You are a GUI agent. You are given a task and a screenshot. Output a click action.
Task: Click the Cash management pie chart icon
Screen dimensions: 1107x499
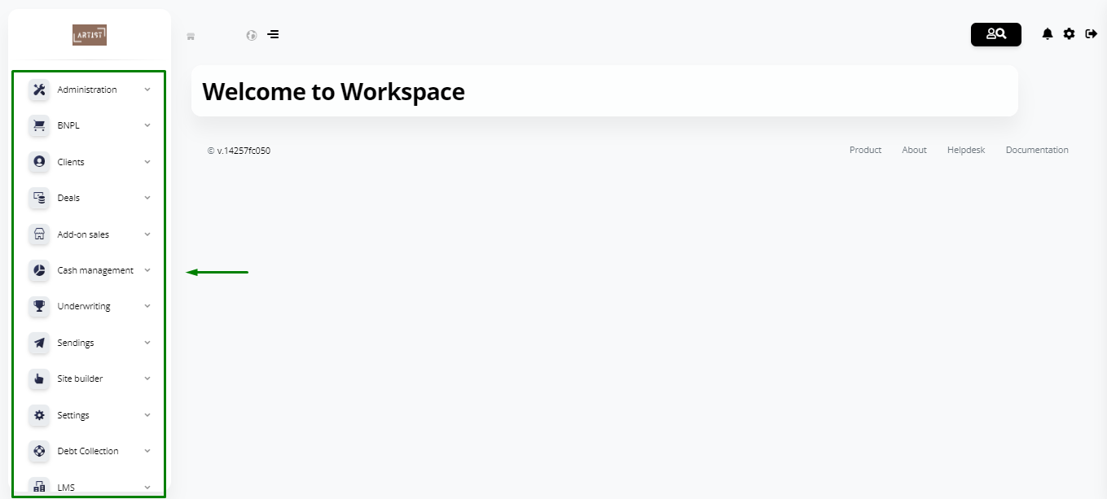(x=39, y=270)
